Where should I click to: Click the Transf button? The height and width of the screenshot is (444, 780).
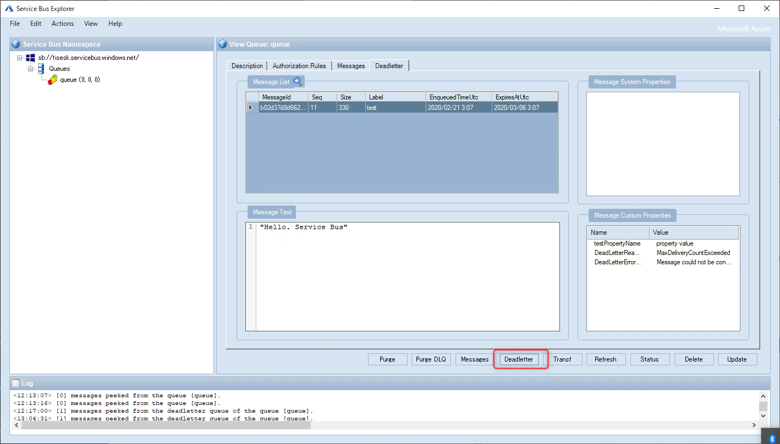click(563, 359)
